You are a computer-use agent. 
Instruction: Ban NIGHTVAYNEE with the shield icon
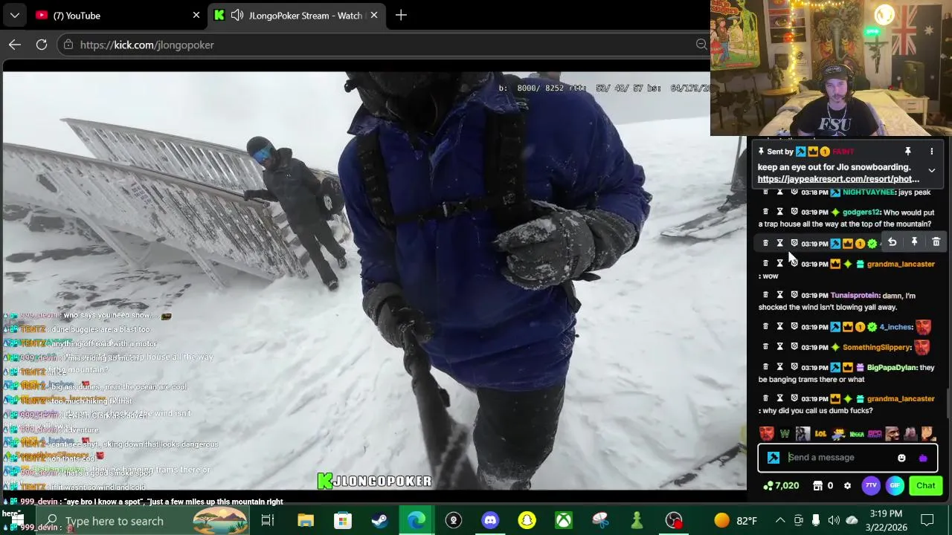point(794,192)
